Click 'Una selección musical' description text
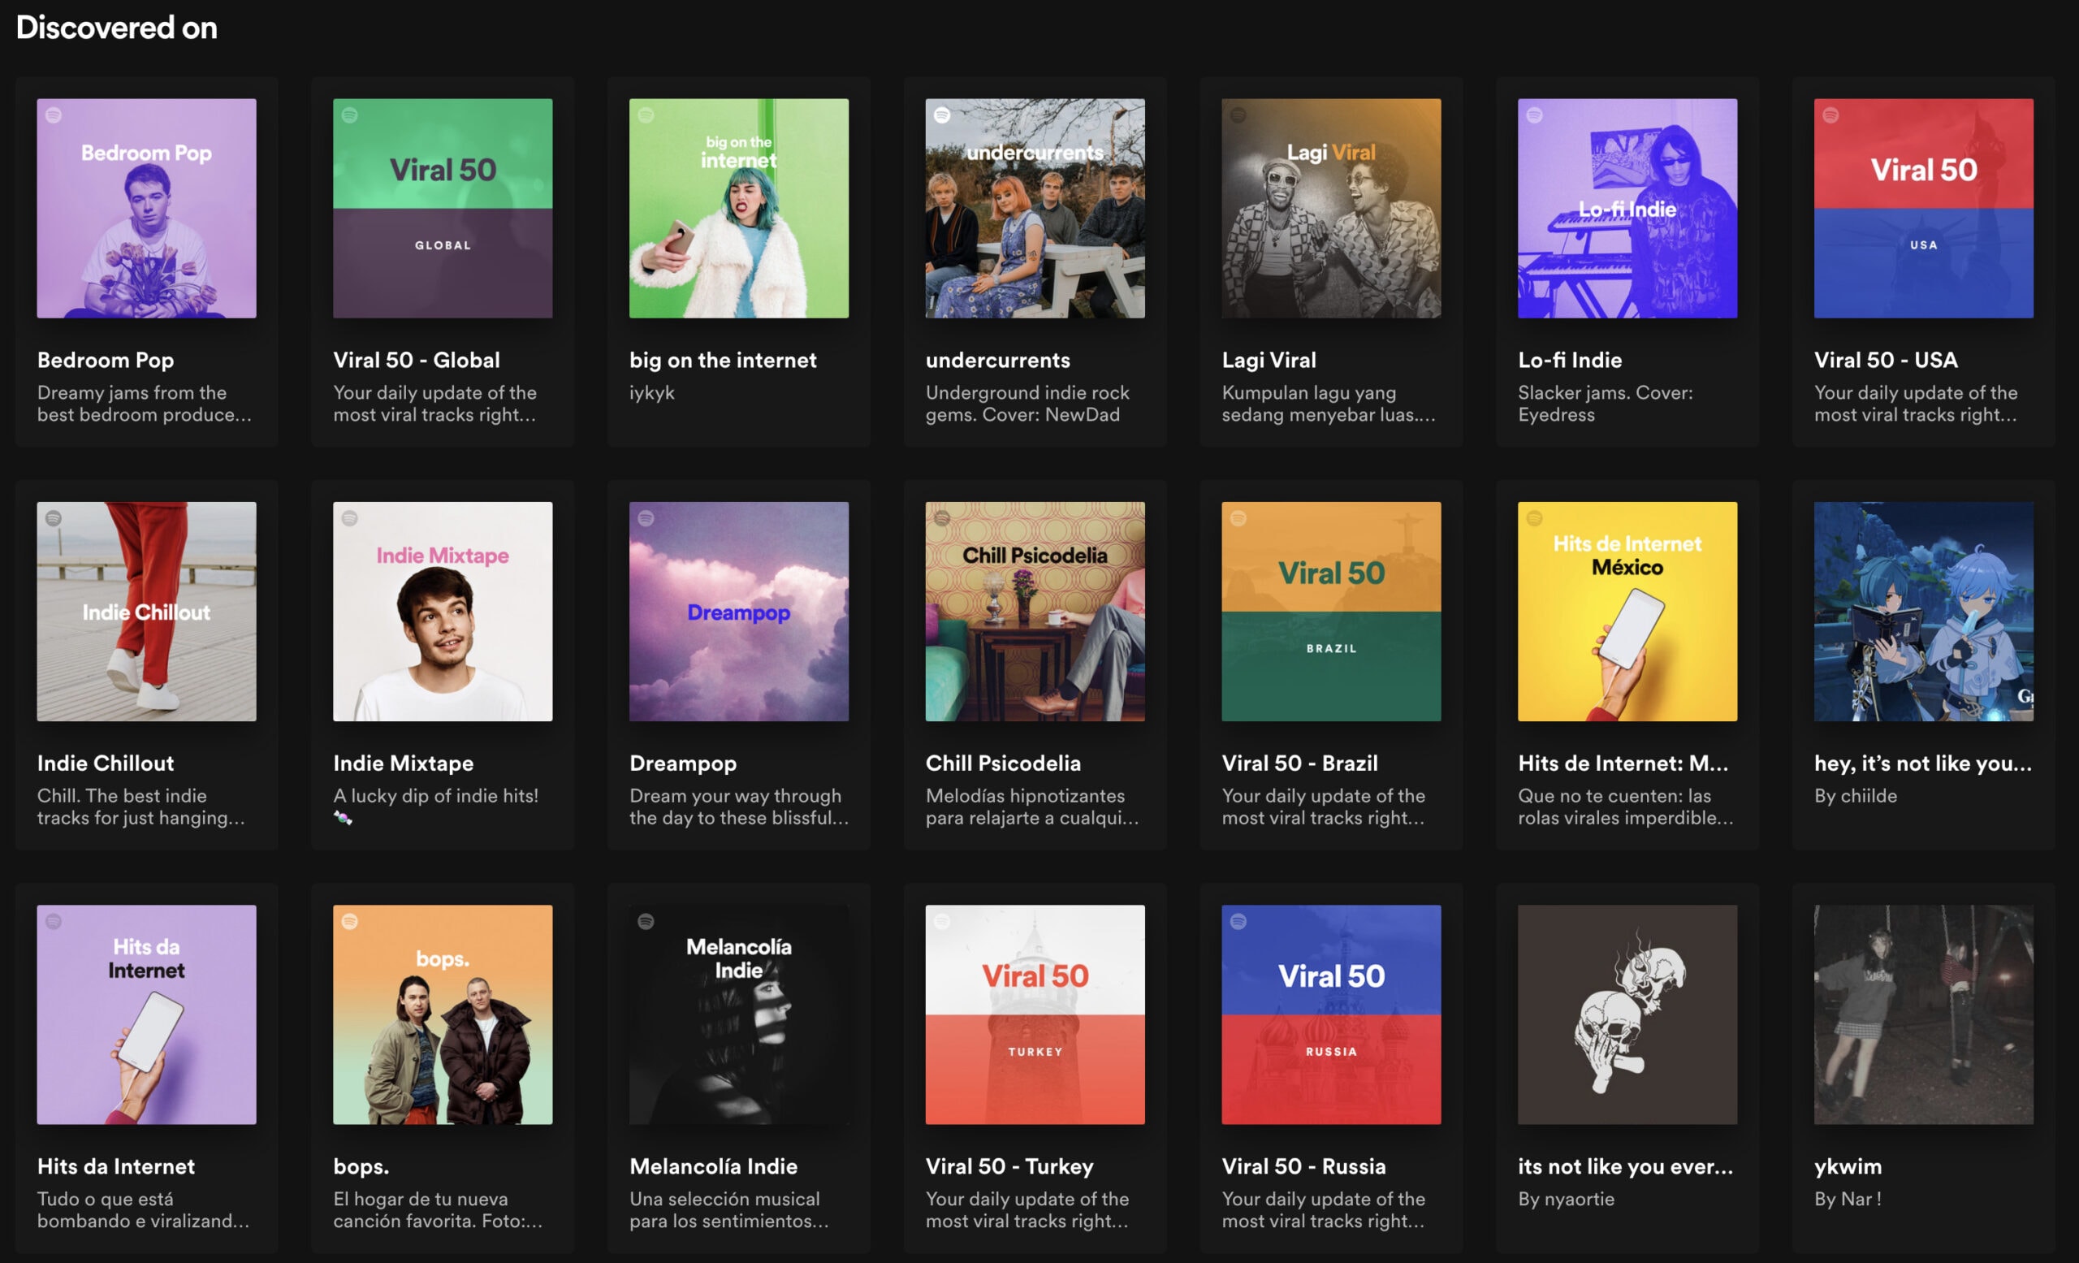This screenshot has height=1263, width=2079. (x=729, y=1211)
